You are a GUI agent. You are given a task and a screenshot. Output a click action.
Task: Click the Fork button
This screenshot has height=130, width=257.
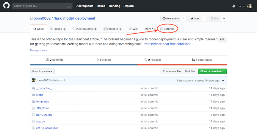click(x=214, y=18)
